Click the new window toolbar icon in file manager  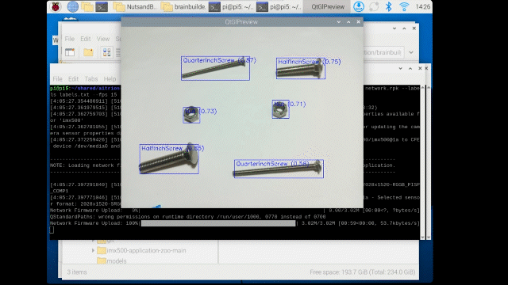point(70,52)
